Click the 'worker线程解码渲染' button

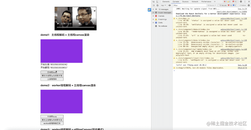click(x=52, y=123)
